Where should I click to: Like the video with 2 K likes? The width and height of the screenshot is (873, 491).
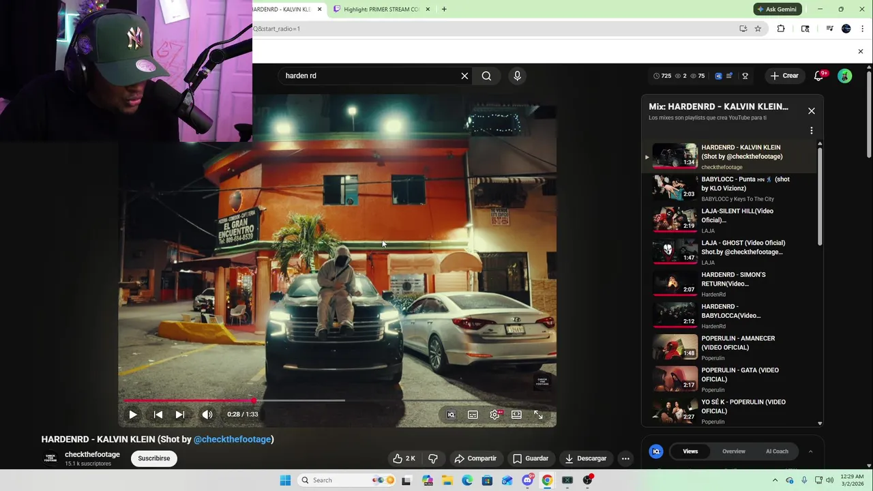404,458
